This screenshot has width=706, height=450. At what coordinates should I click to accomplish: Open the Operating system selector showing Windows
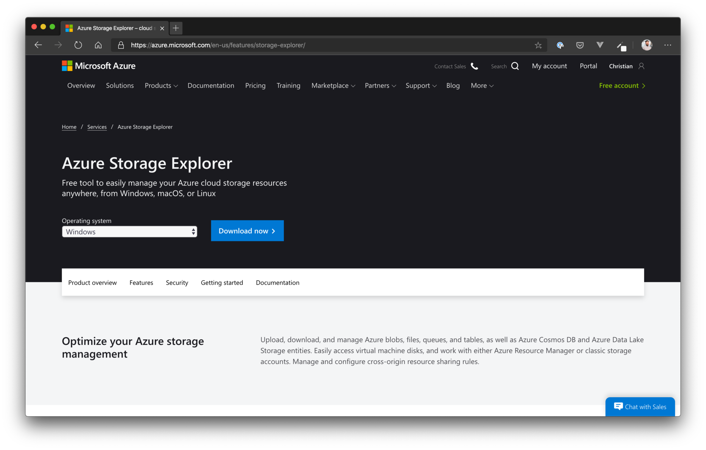pyautogui.click(x=129, y=231)
